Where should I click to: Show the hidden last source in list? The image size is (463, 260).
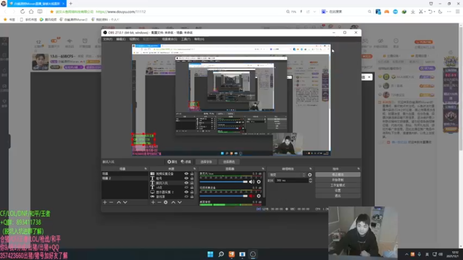186,196
